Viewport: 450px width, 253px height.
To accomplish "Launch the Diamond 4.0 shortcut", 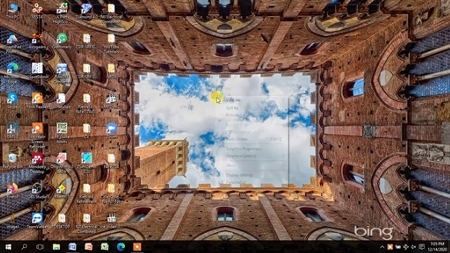I will (x=86, y=11).
